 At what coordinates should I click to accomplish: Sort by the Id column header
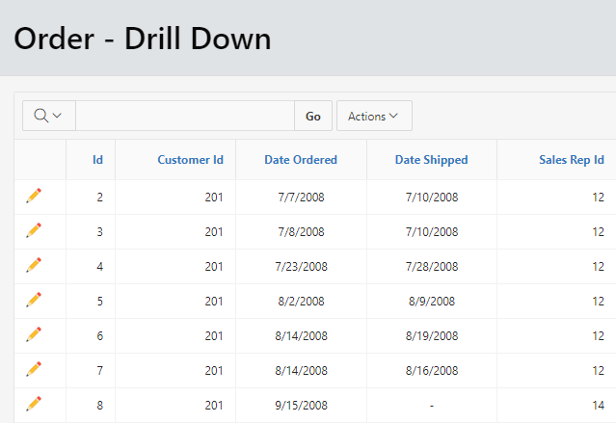97,160
